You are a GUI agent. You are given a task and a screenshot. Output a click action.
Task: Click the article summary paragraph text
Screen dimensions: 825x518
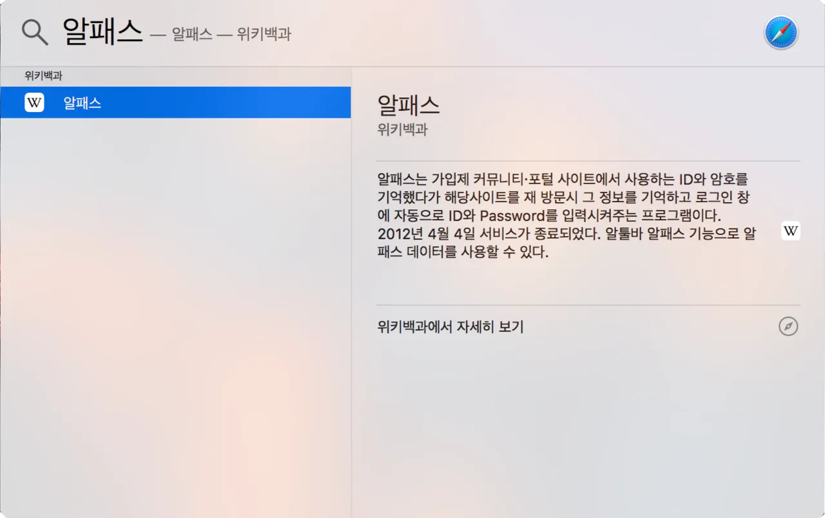click(x=567, y=216)
